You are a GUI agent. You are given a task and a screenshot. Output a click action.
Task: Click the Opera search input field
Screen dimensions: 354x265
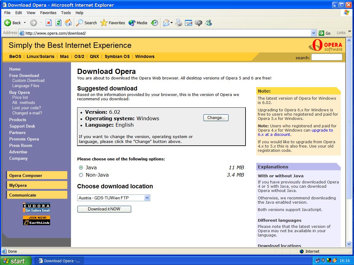tap(326, 57)
